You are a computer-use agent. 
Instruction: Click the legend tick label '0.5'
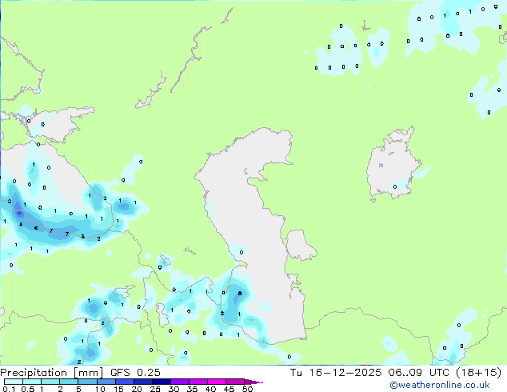tap(27, 389)
